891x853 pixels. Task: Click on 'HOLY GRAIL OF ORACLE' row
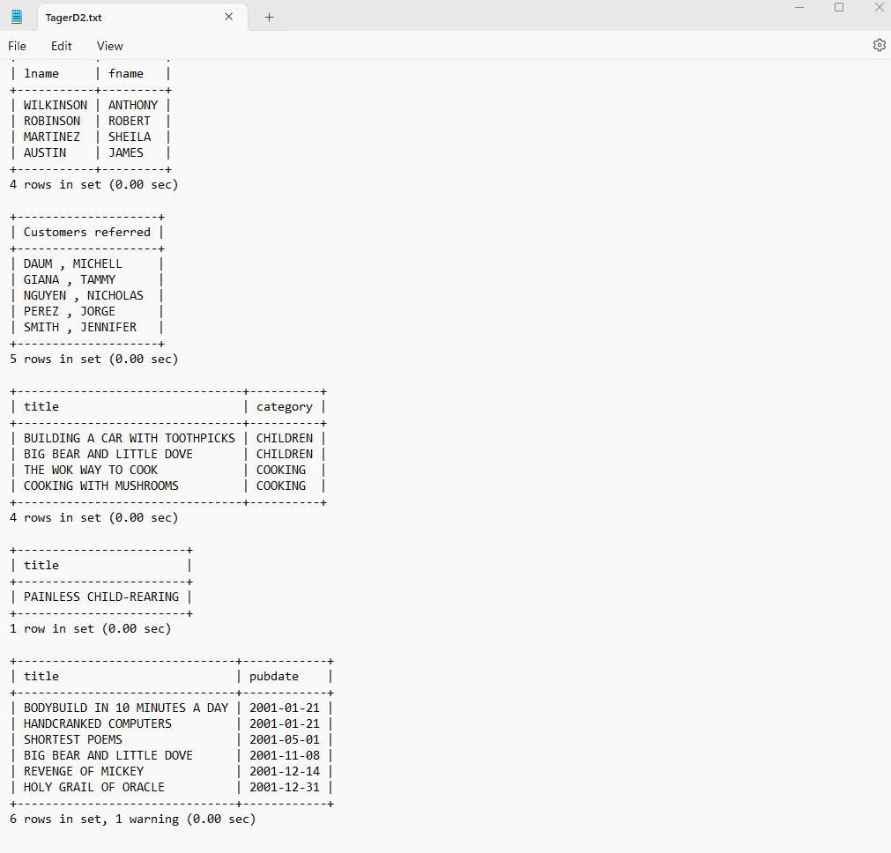(x=94, y=787)
